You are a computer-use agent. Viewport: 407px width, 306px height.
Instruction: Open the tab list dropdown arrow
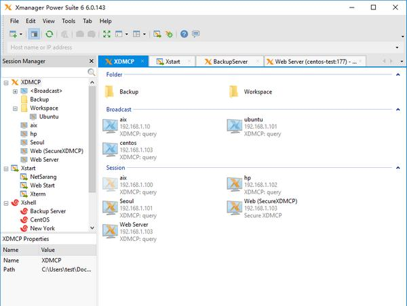pos(402,62)
